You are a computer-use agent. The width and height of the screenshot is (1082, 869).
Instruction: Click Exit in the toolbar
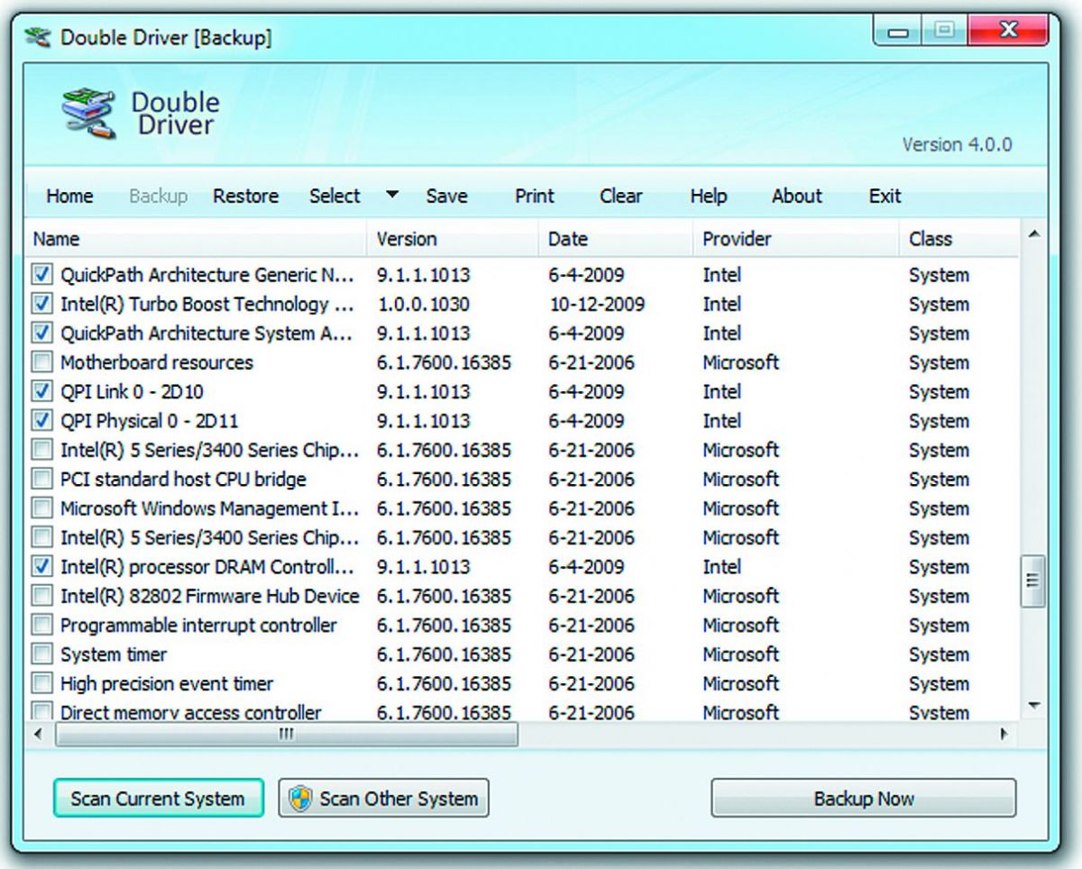(x=885, y=197)
